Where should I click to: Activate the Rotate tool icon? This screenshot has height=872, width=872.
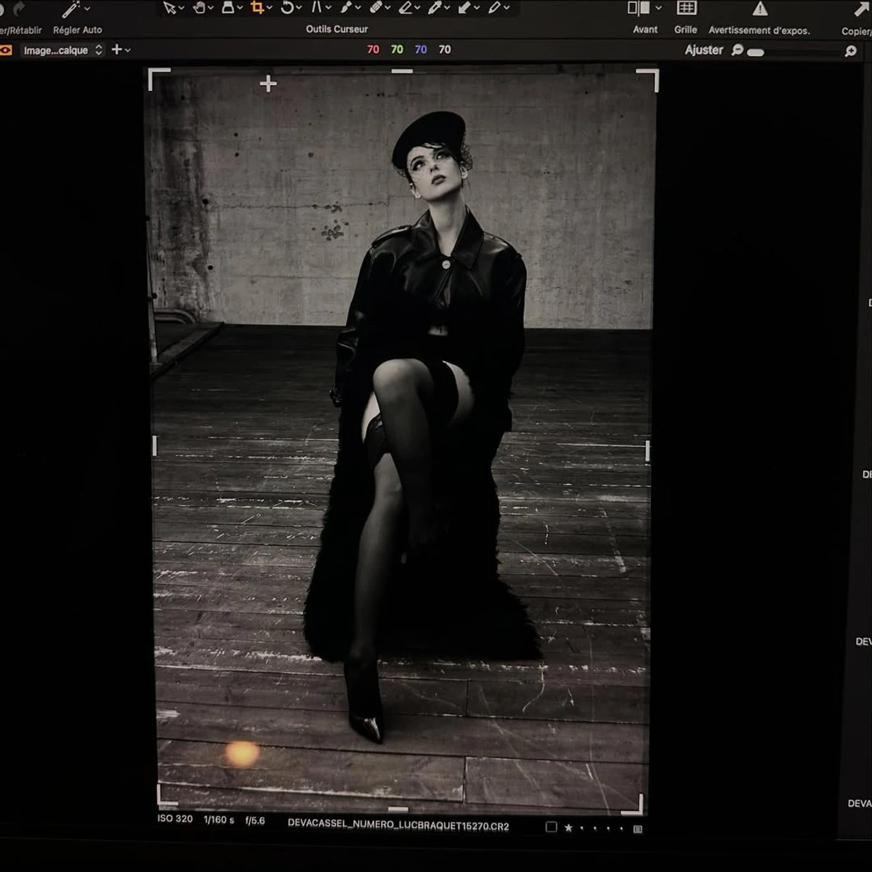click(x=287, y=8)
